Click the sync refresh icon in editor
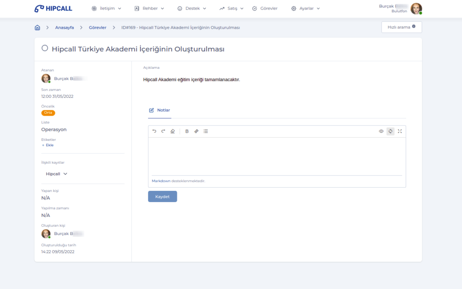The width and height of the screenshot is (462, 289). tap(390, 131)
